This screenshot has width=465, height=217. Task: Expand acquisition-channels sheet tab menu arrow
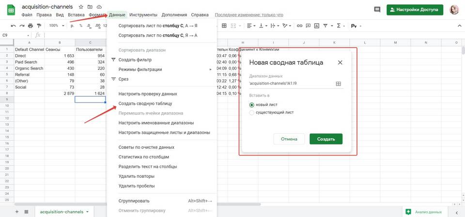[x=87, y=212]
